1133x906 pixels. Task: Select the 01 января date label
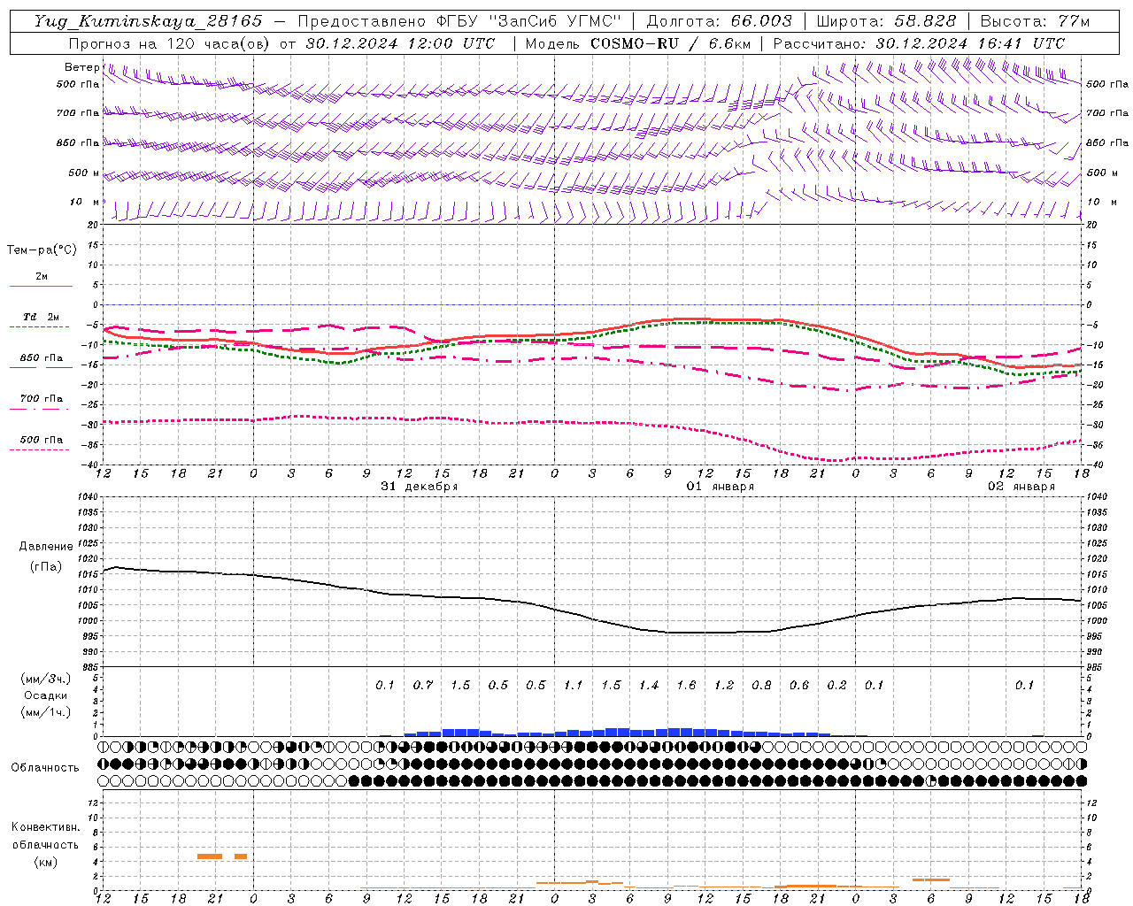click(x=721, y=487)
